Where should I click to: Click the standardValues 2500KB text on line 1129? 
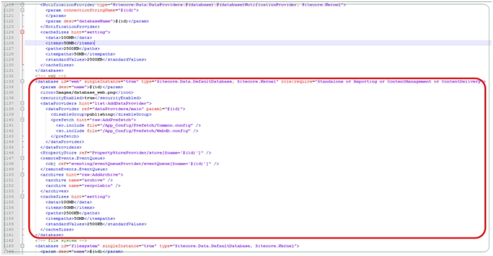(96, 59)
